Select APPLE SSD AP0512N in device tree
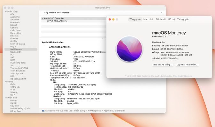 (57, 21)
